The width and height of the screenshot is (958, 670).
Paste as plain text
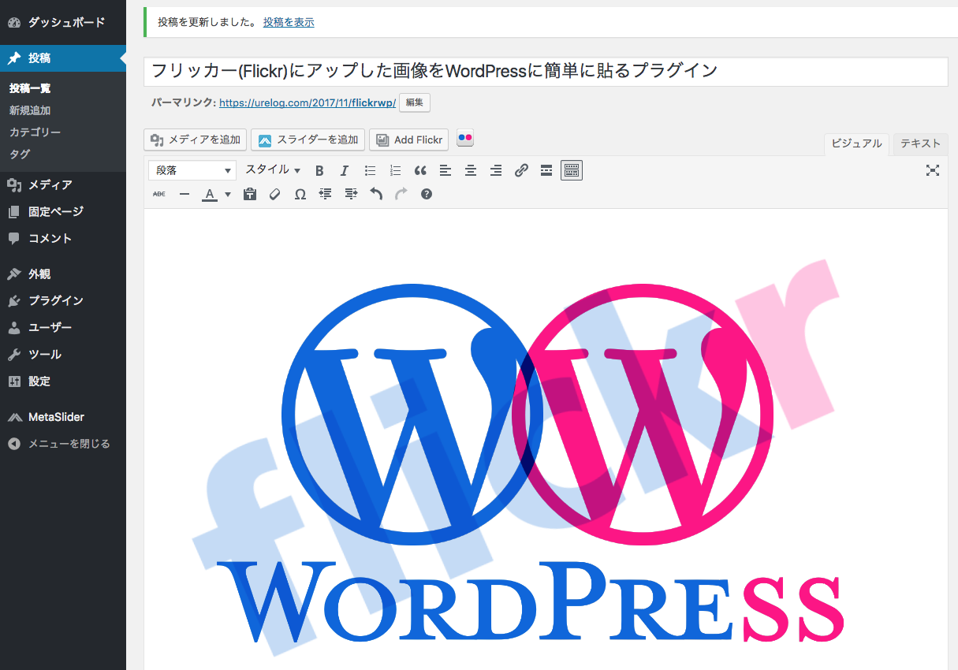point(250,194)
